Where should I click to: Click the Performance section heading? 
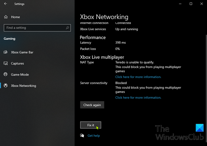[x=93, y=37]
